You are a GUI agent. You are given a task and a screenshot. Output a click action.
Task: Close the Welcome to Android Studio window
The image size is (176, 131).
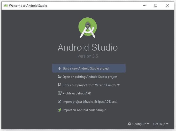(x=168, y=5)
